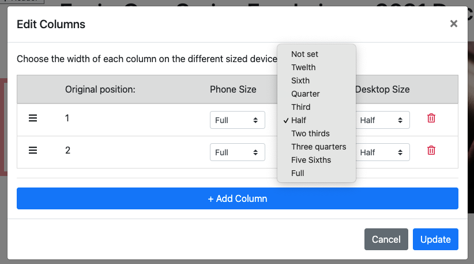
Task: Open Desktop Size dropdown for row 2
Action: click(382, 152)
